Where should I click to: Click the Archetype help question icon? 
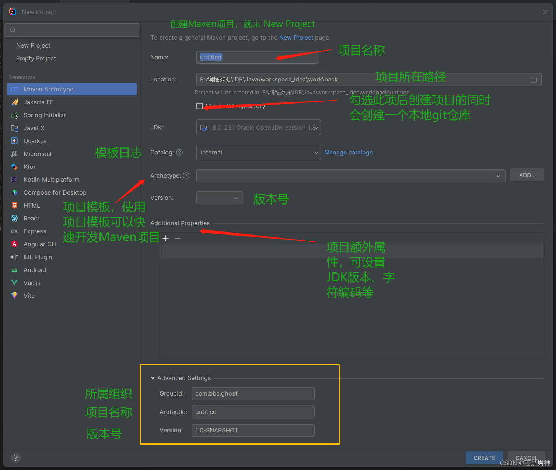186,175
